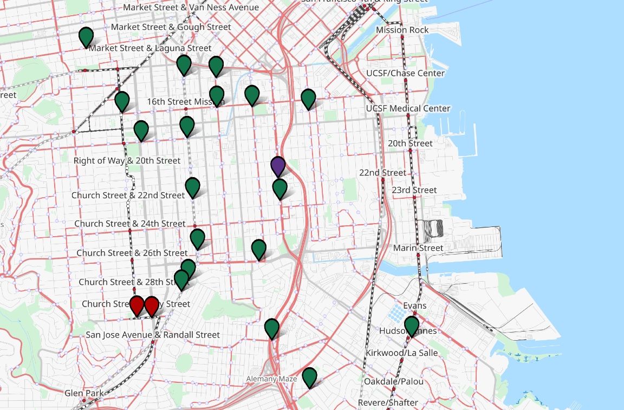Select San Jose Avenue & Randall Street label
This screenshot has width=624, height=410.
click(153, 335)
